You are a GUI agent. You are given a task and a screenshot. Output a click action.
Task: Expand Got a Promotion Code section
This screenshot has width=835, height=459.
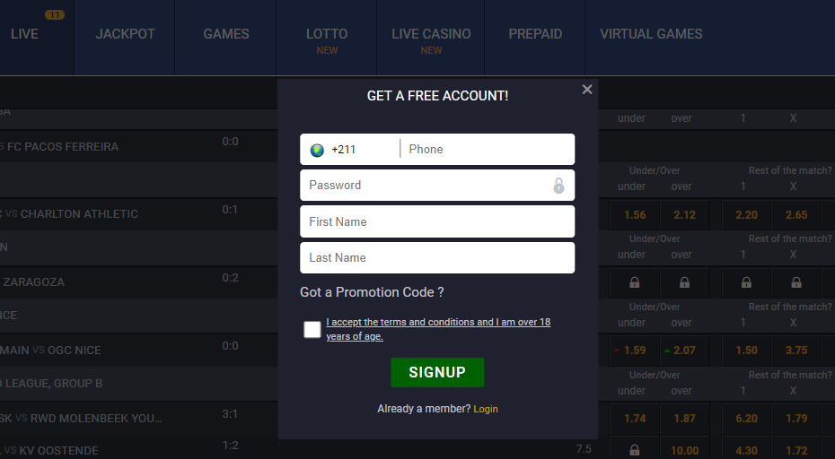point(372,292)
